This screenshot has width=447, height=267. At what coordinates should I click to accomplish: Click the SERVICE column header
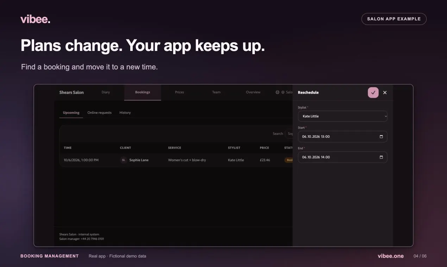click(x=175, y=148)
